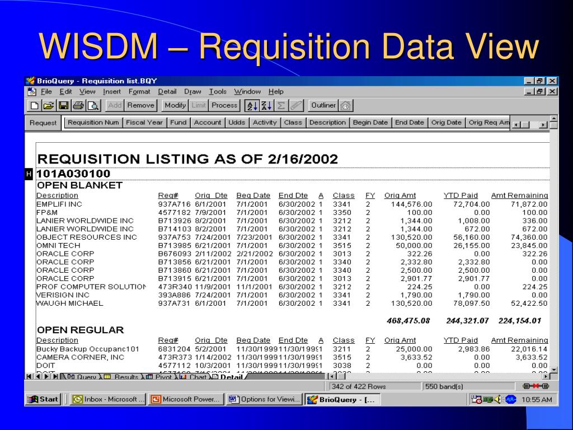Screen dimensions: 573x430
Task: Click the connection status icon in status bar
Action: pos(536,386)
